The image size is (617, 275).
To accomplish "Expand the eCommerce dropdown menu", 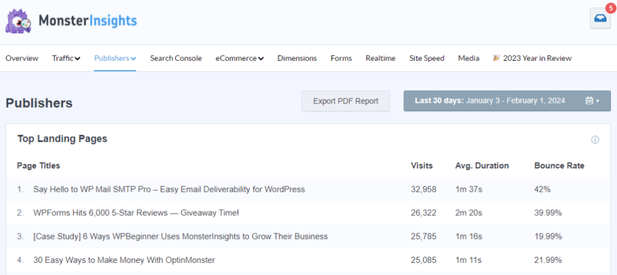I will (x=239, y=58).
